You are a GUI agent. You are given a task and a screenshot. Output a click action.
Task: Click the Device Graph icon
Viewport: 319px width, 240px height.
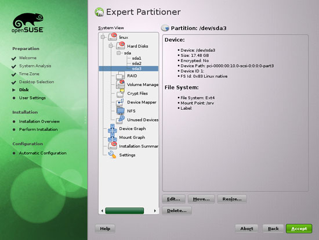click(113, 128)
